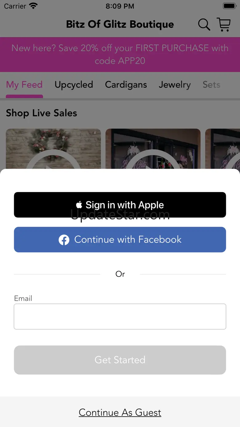The height and width of the screenshot is (427, 240).
Task: Open the shopping cart icon
Action: [x=224, y=24]
